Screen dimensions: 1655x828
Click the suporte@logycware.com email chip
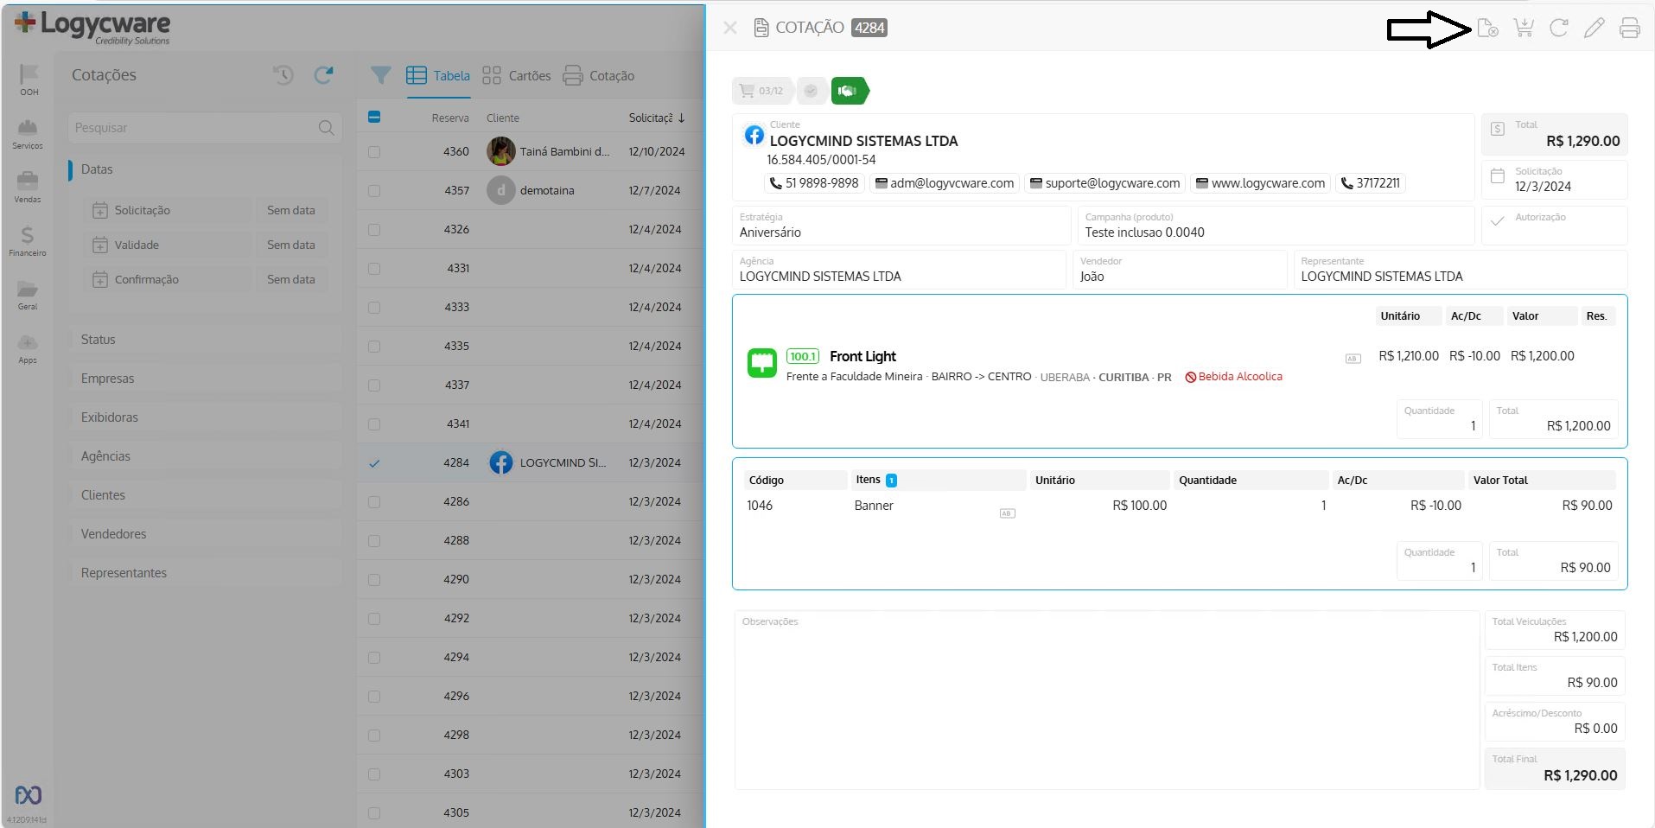(x=1104, y=183)
